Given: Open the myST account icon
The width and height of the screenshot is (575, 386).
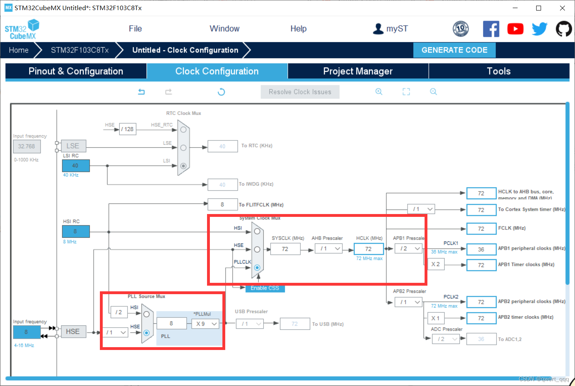Looking at the screenshot, I should [x=378, y=29].
